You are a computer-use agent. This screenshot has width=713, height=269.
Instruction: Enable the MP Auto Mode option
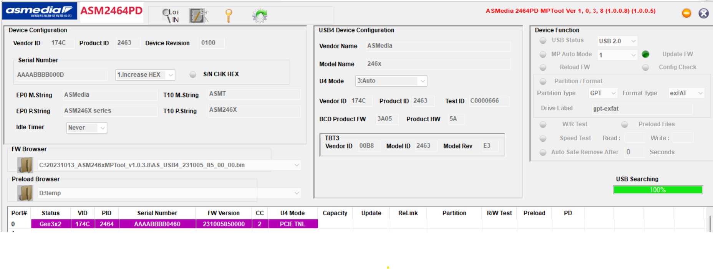coord(543,54)
